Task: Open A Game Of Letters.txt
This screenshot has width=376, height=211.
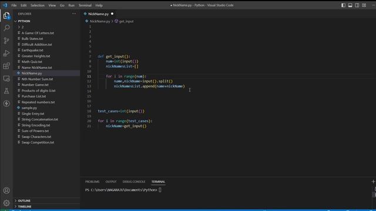Action: coord(38,33)
